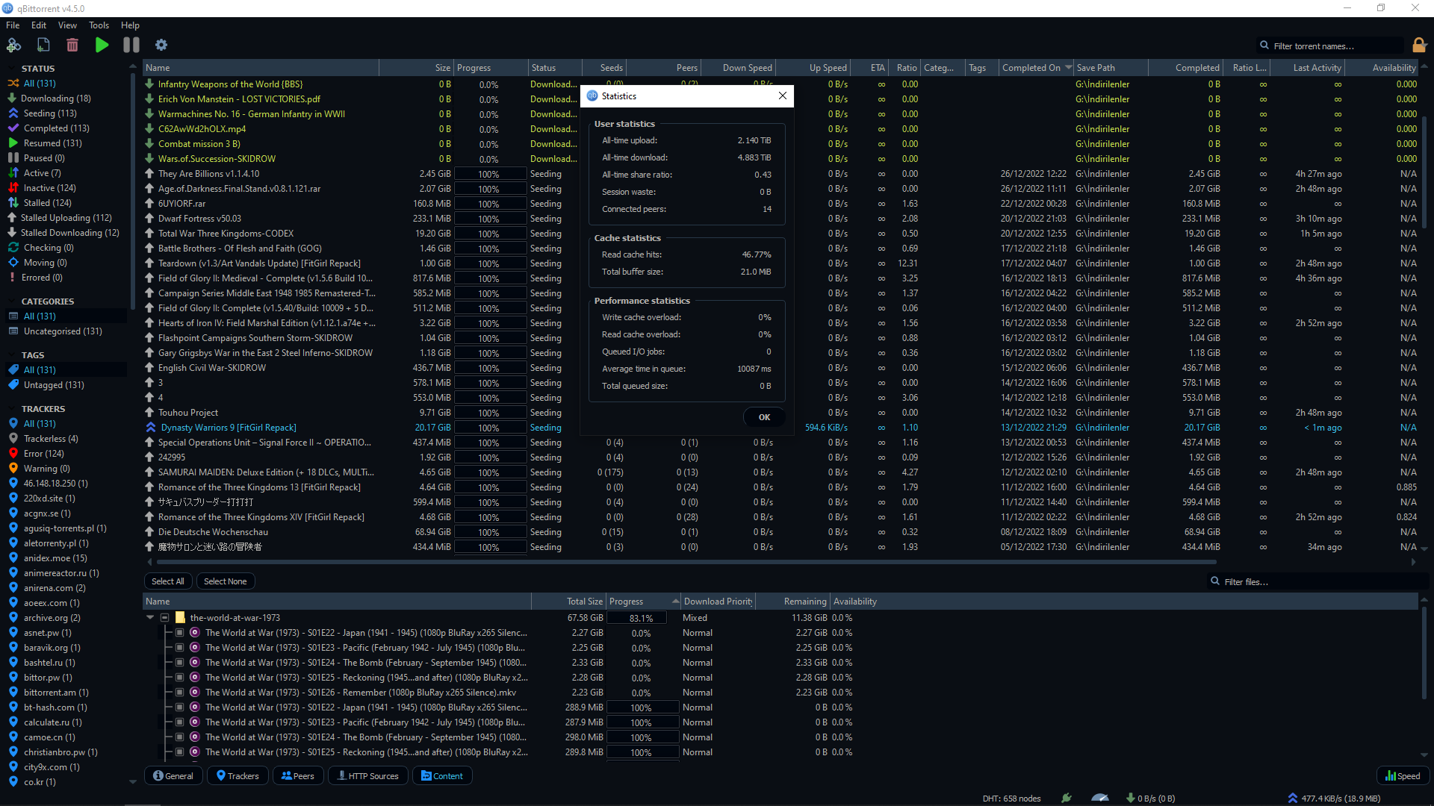Toggle checkbox for 2.33 GiB S01E24 The Bomb file
The height and width of the screenshot is (806, 1434).
tap(180, 663)
